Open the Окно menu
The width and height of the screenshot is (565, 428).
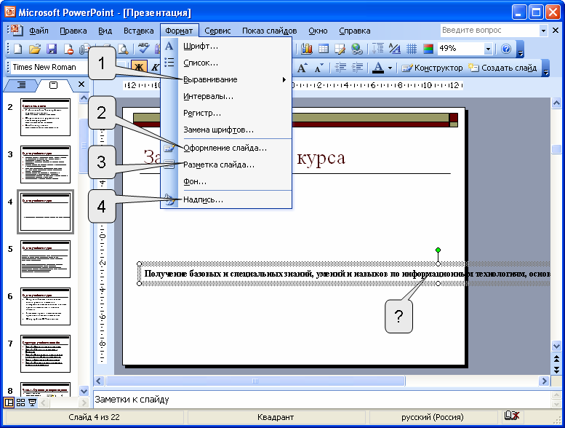318,31
